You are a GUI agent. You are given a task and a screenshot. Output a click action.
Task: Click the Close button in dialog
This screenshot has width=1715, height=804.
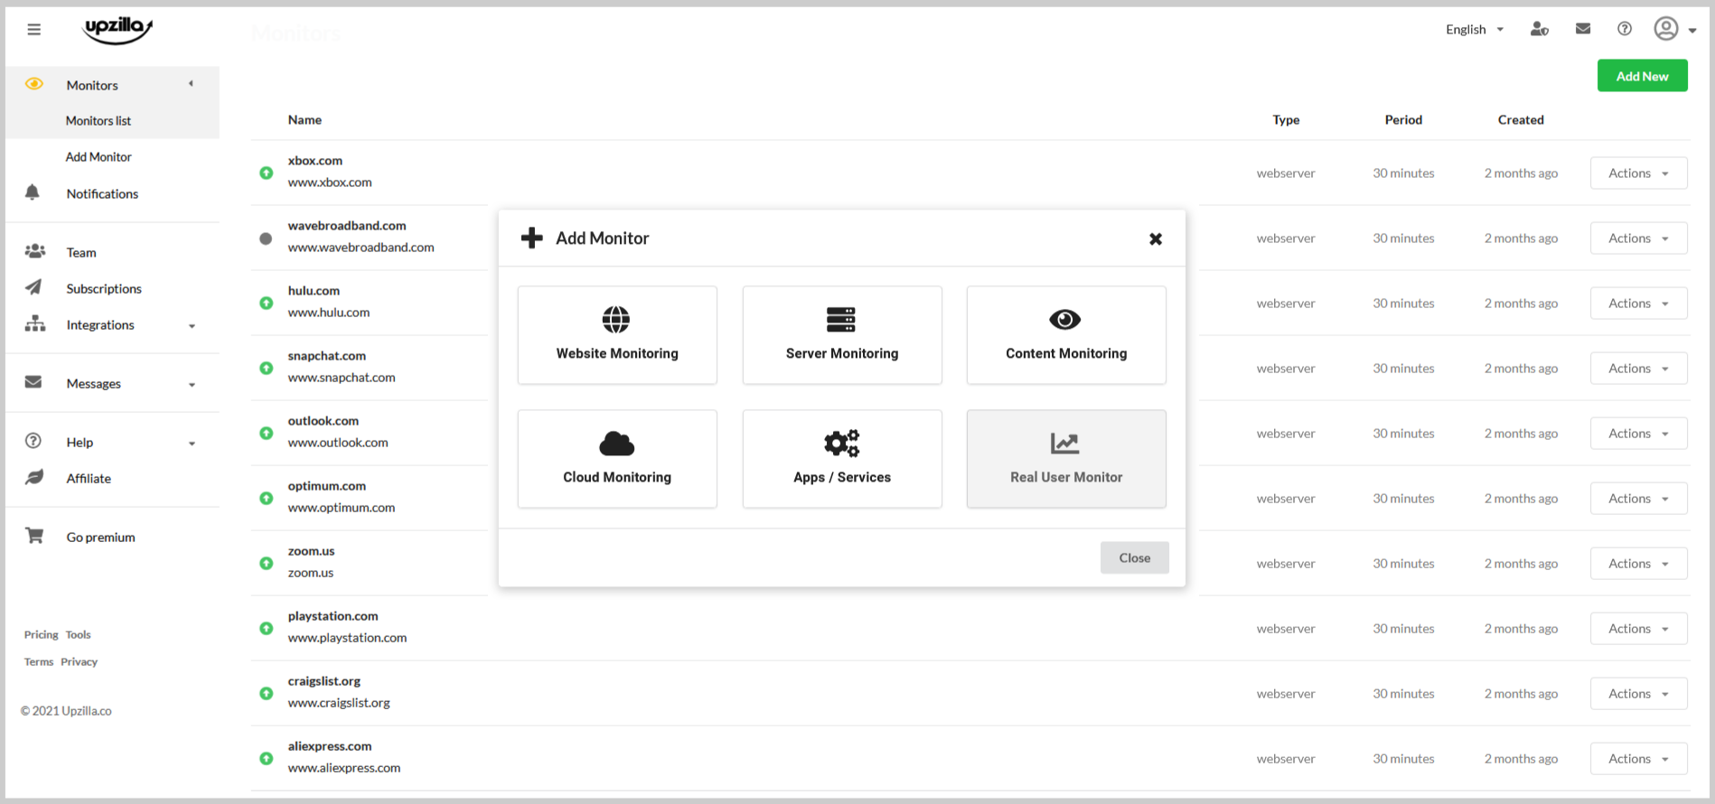pyautogui.click(x=1135, y=557)
